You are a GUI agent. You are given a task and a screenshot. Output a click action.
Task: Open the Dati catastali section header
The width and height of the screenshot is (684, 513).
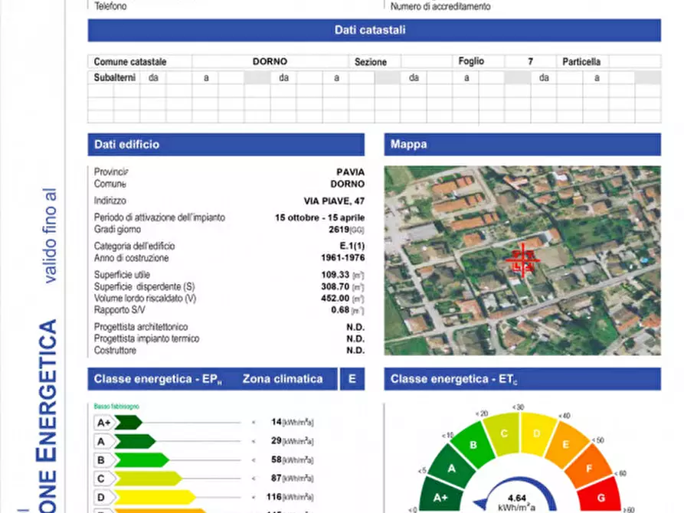pyautogui.click(x=374, y=31)
